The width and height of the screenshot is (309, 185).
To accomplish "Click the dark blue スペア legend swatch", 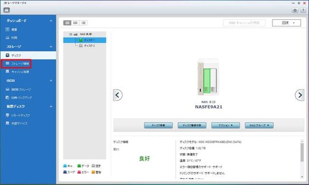I will [x=65, y=172].
